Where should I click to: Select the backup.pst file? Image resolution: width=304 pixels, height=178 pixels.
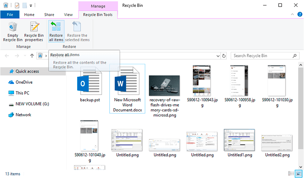[x=90, y=84]
